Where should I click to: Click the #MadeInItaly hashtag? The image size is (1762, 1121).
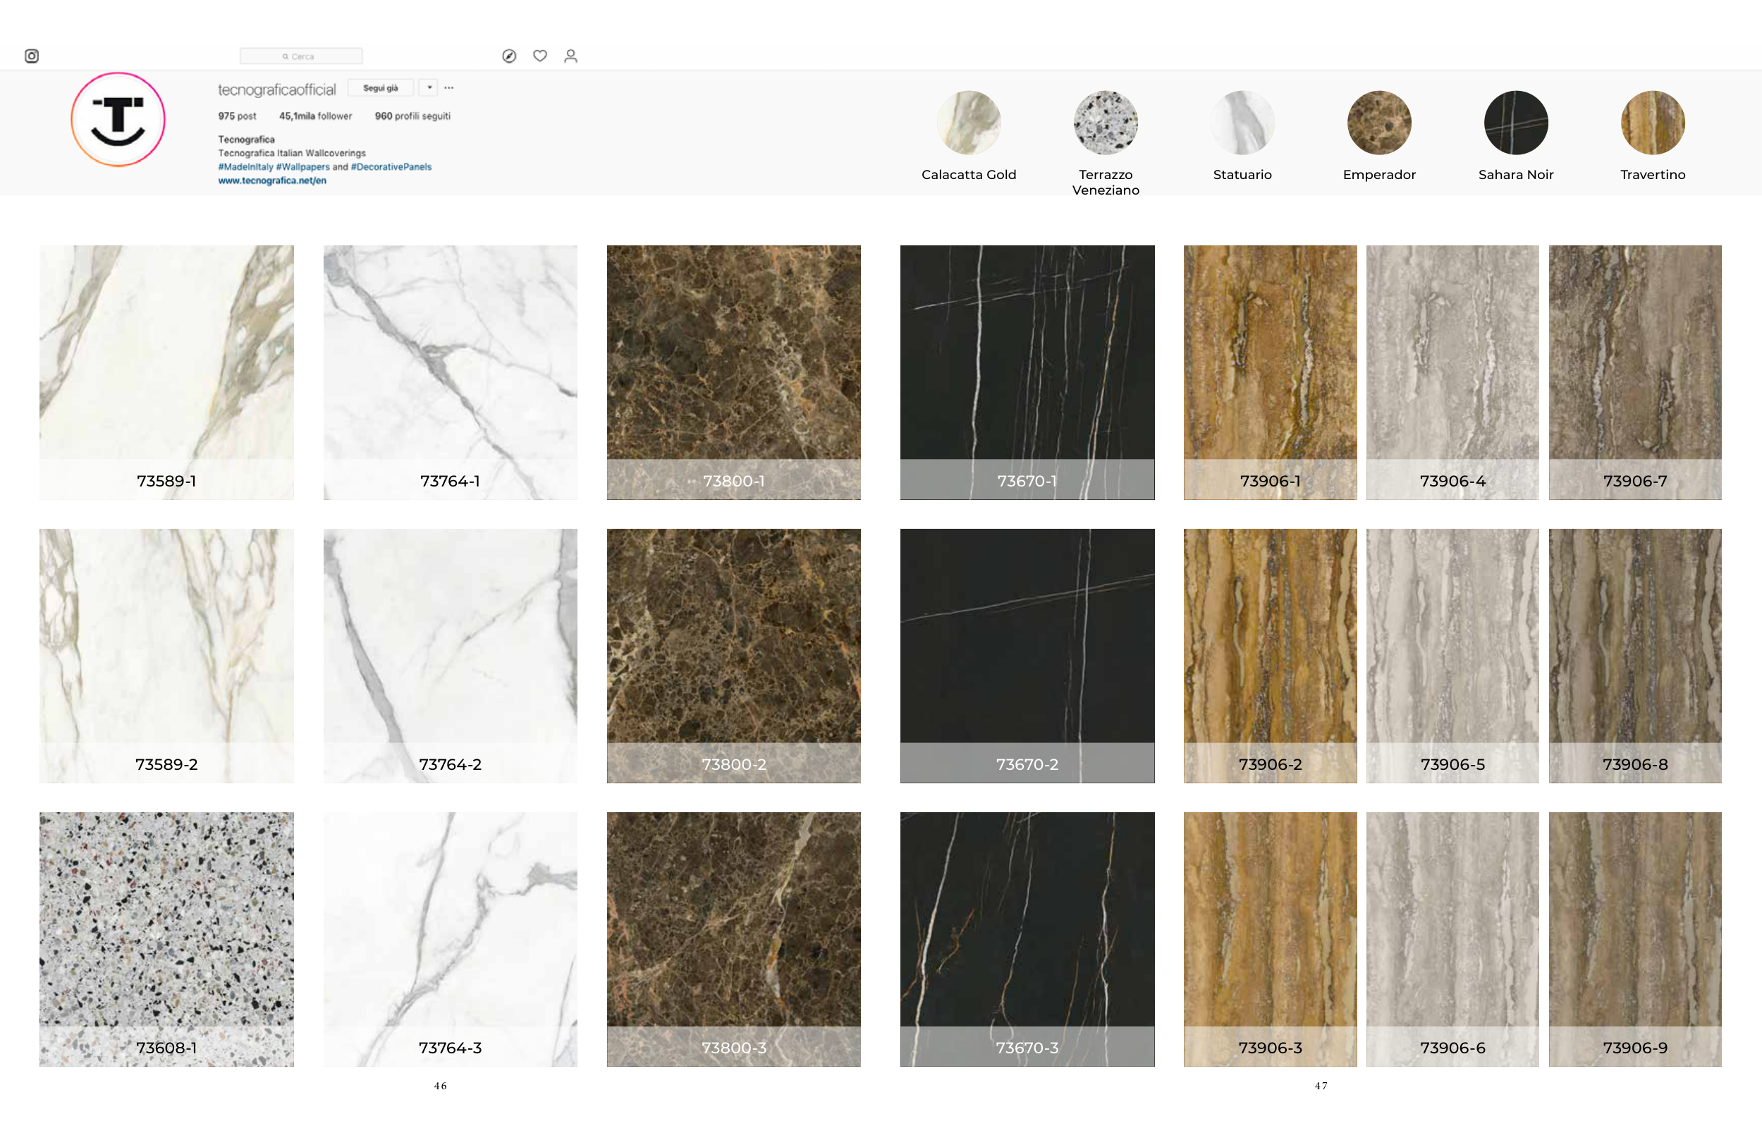coord(245,167)
